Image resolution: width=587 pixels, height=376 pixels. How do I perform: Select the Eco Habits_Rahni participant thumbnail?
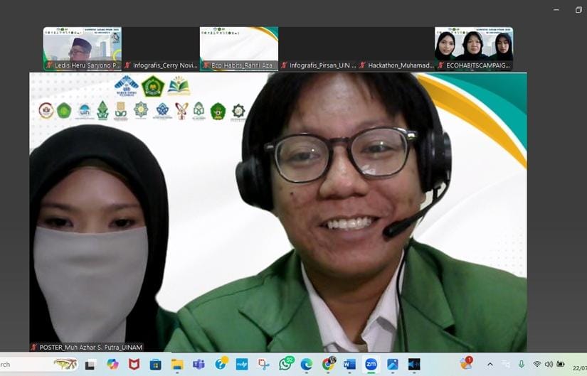tap(238, 48)
